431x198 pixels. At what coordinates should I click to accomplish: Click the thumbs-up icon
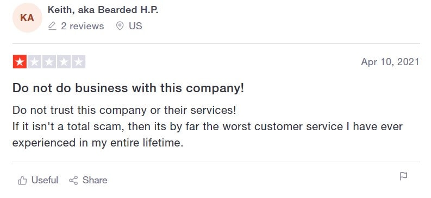tap(22, 181)
